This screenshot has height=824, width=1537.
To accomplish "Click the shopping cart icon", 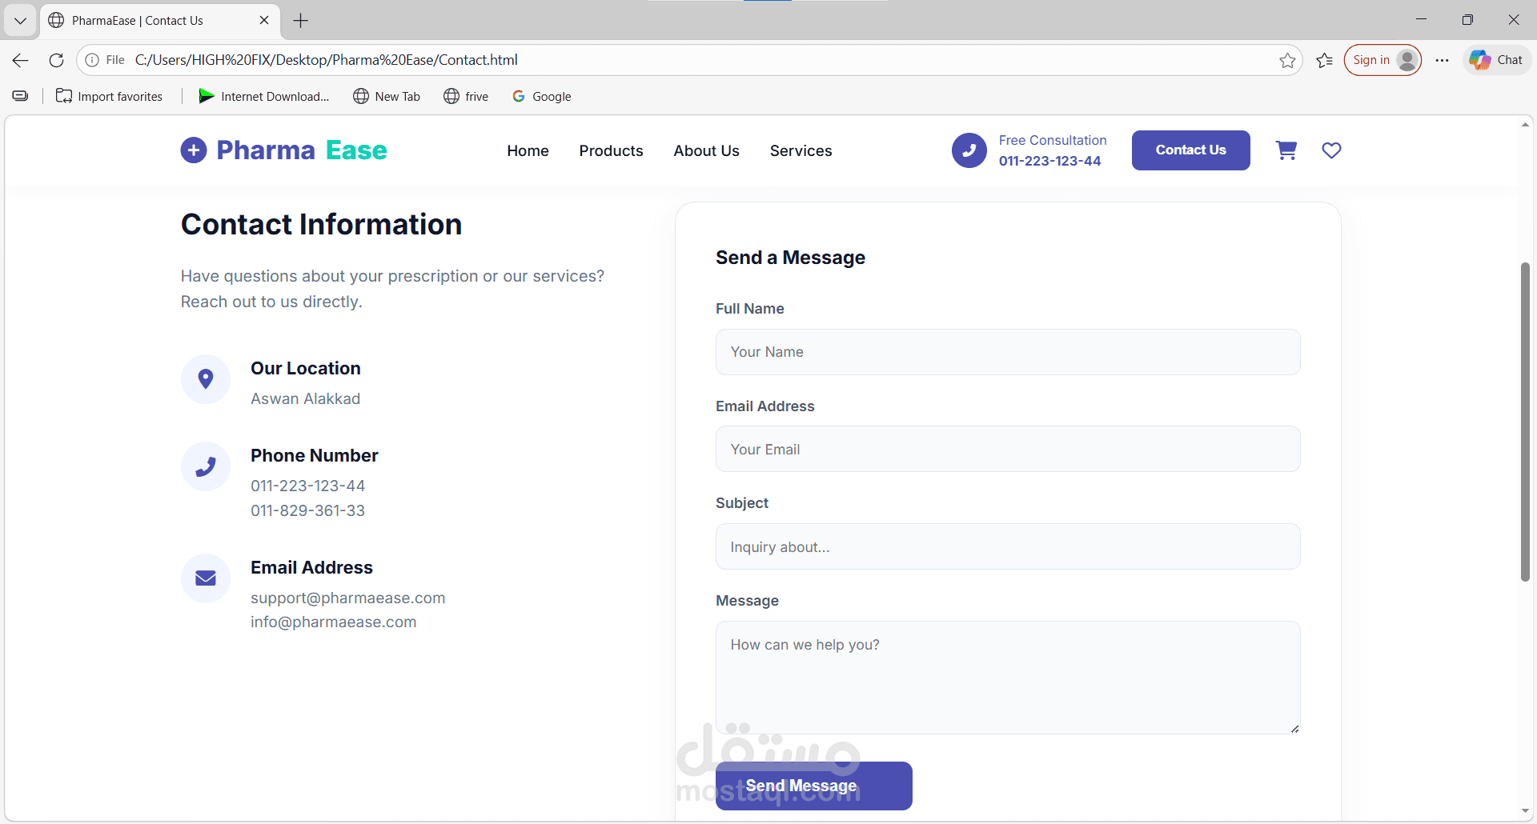I will click(x=1286, y=150).
